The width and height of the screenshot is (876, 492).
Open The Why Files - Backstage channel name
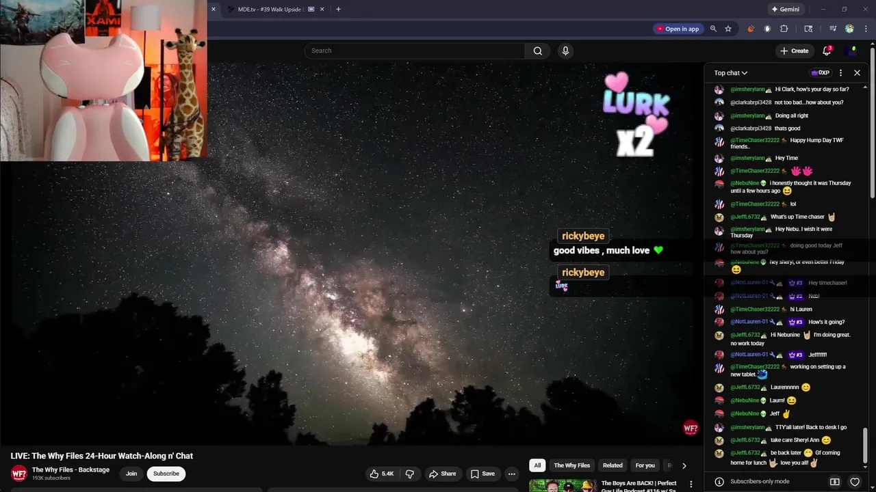pos(70,470)
